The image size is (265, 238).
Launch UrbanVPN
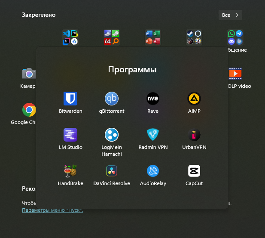[x=194, y=139]
